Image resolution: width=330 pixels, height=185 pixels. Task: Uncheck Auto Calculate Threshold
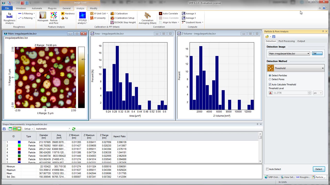point(270,85)
